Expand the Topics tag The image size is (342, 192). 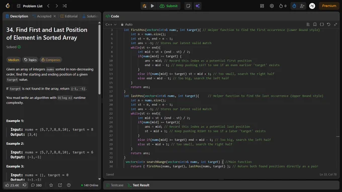tap(30, 60)
